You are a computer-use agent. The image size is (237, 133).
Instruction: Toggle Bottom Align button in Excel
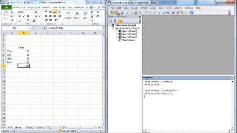54,12
